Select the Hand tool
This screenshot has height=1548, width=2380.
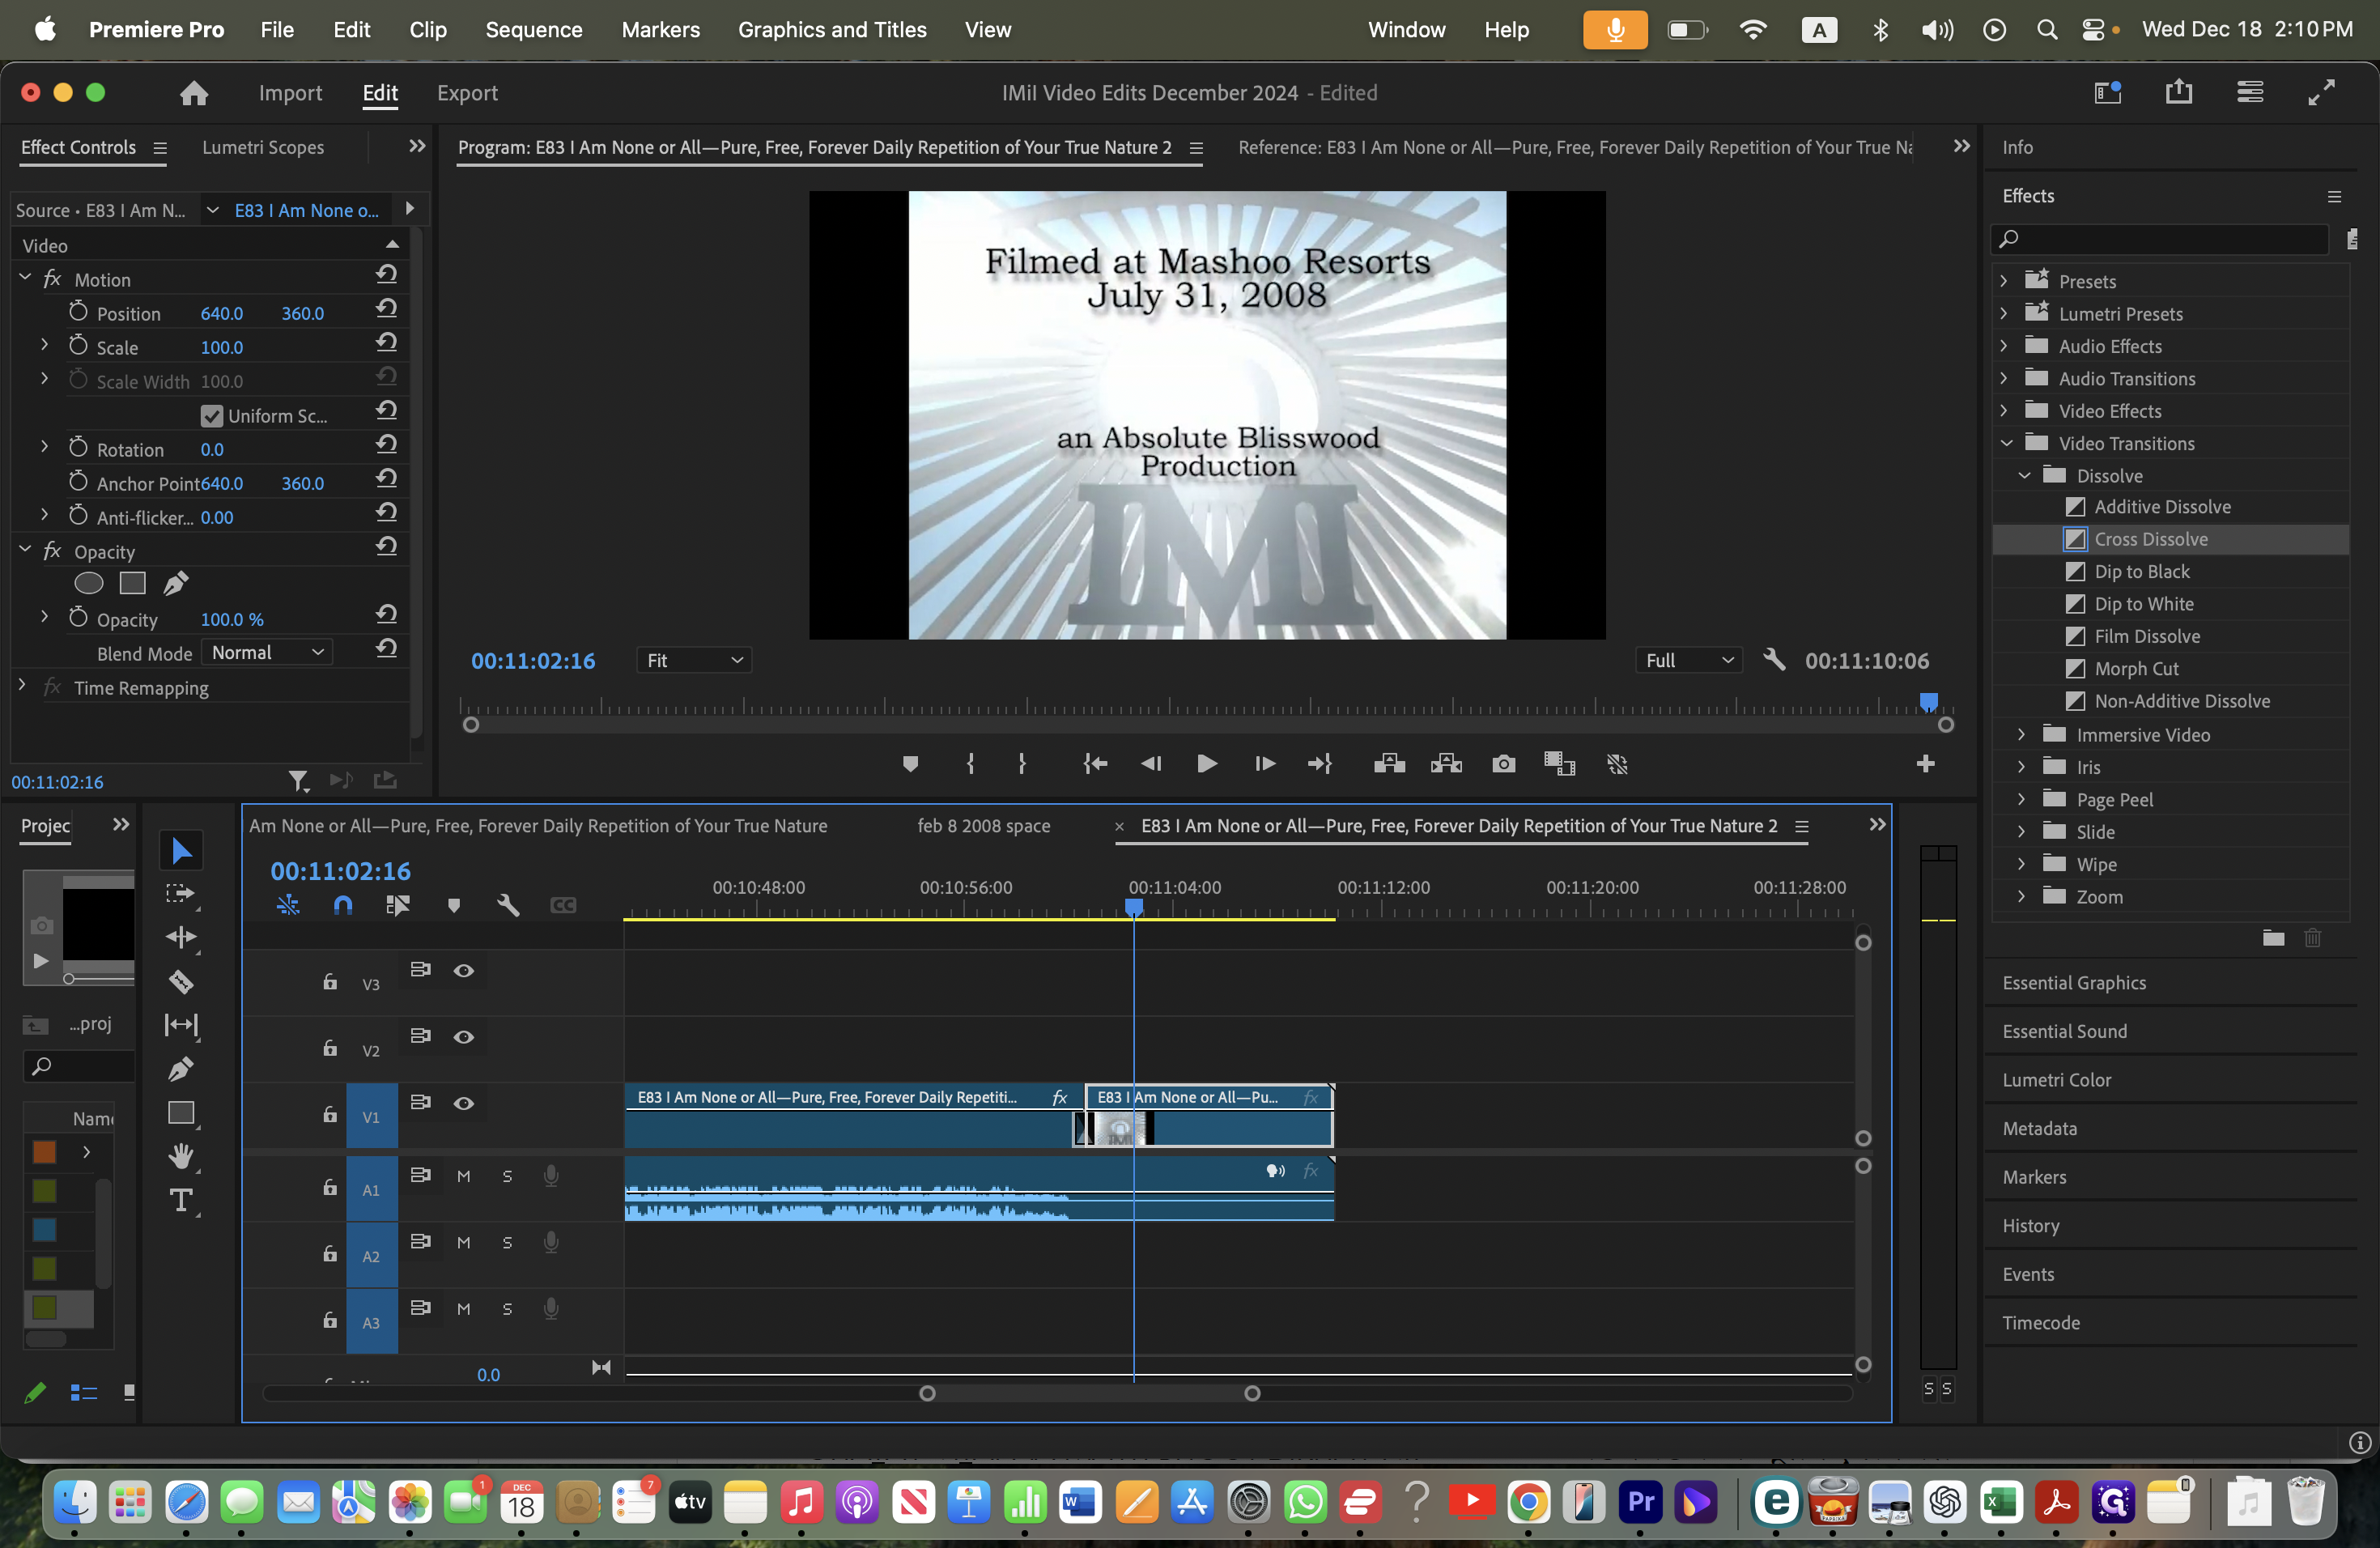tap(181, 1156)
